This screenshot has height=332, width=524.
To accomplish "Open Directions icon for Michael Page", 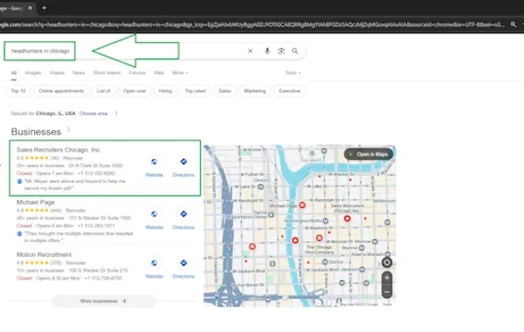I will (183, 214).
